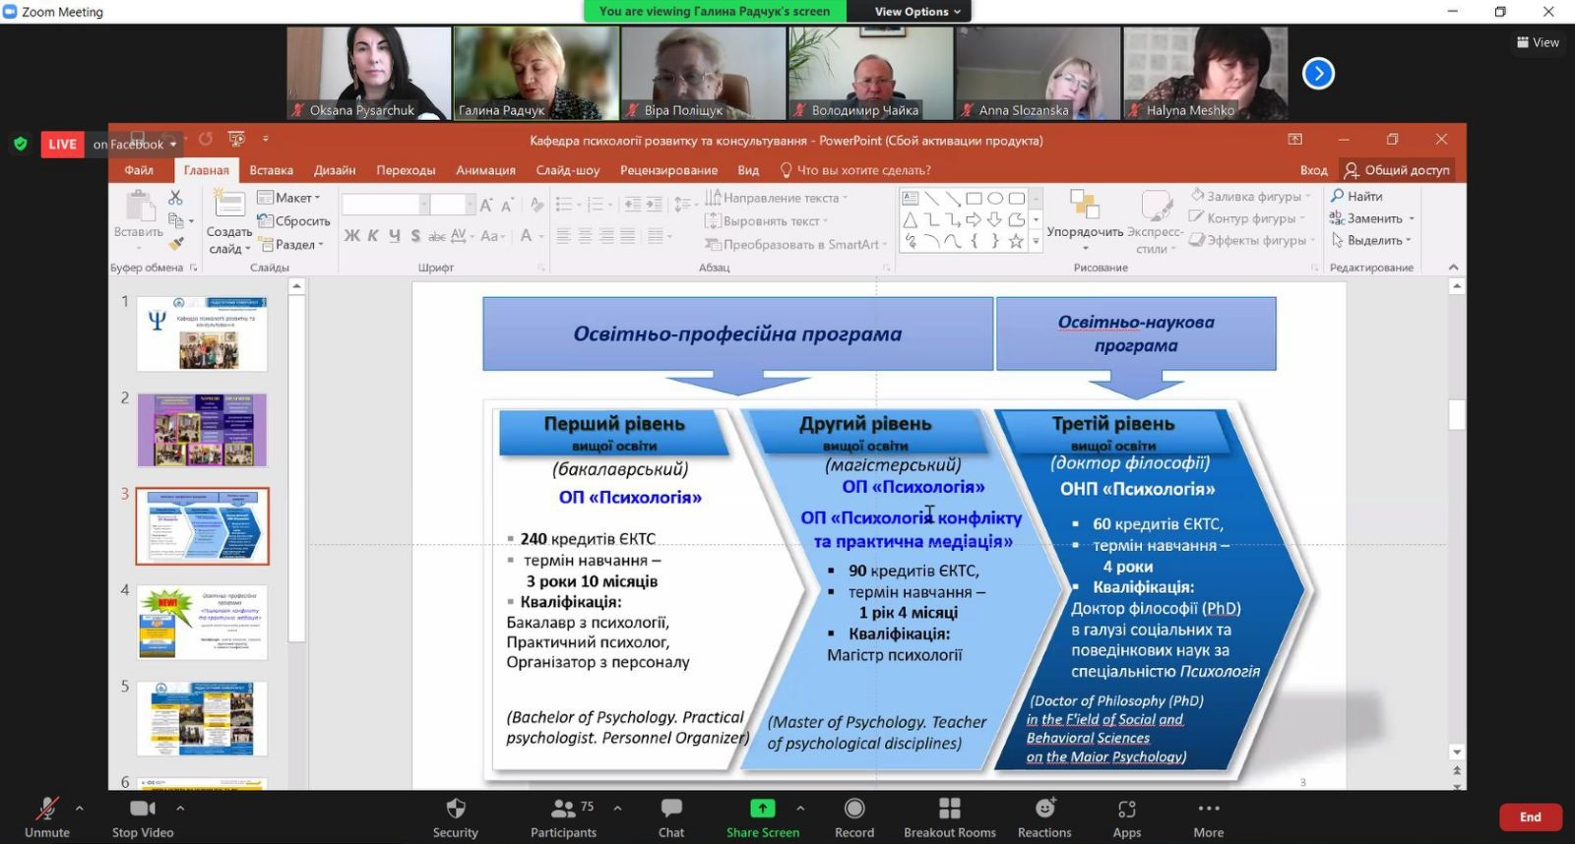Image resolution: width=1575 pixels, height=844 pixels.
Task: Switch to the Вставка ribbon tab
Action: [271, 170]
